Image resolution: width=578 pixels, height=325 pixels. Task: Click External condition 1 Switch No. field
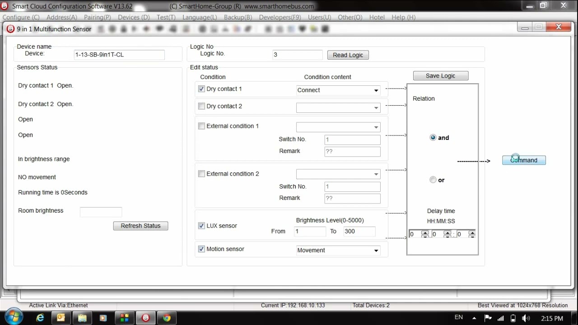click(x=352, y=140)
